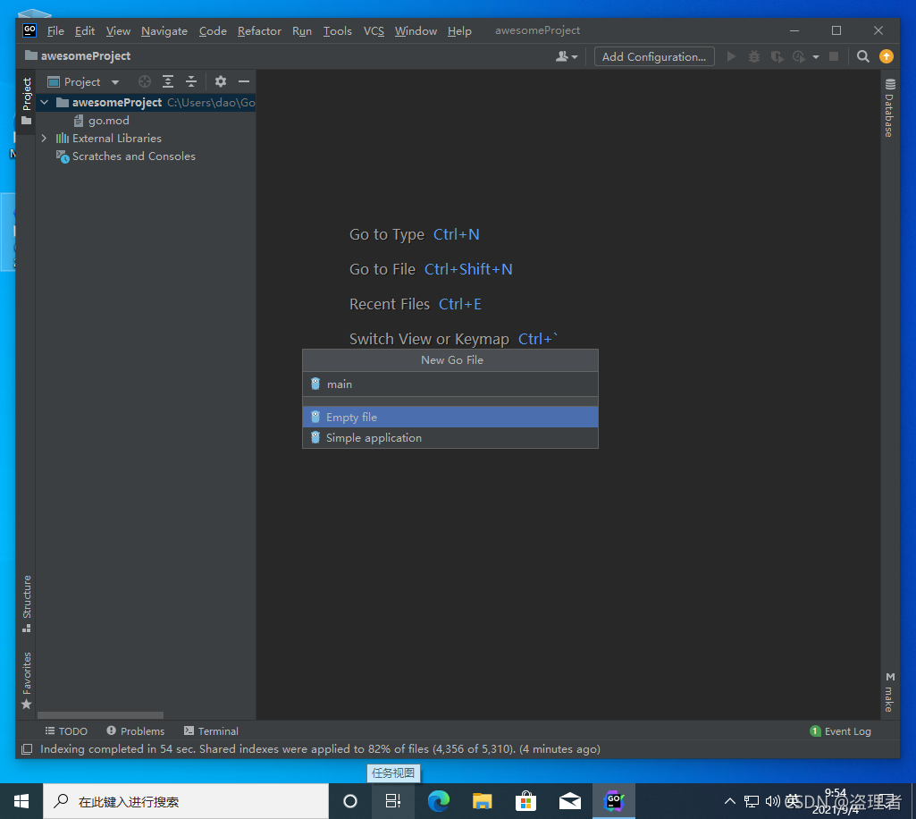Click the Expand All icon in Project panel
This screenshot has height=819, width=916.
pos(168,82)
